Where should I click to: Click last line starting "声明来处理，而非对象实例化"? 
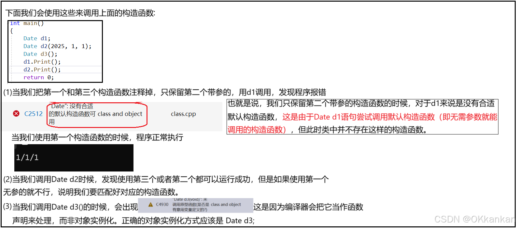133,221
